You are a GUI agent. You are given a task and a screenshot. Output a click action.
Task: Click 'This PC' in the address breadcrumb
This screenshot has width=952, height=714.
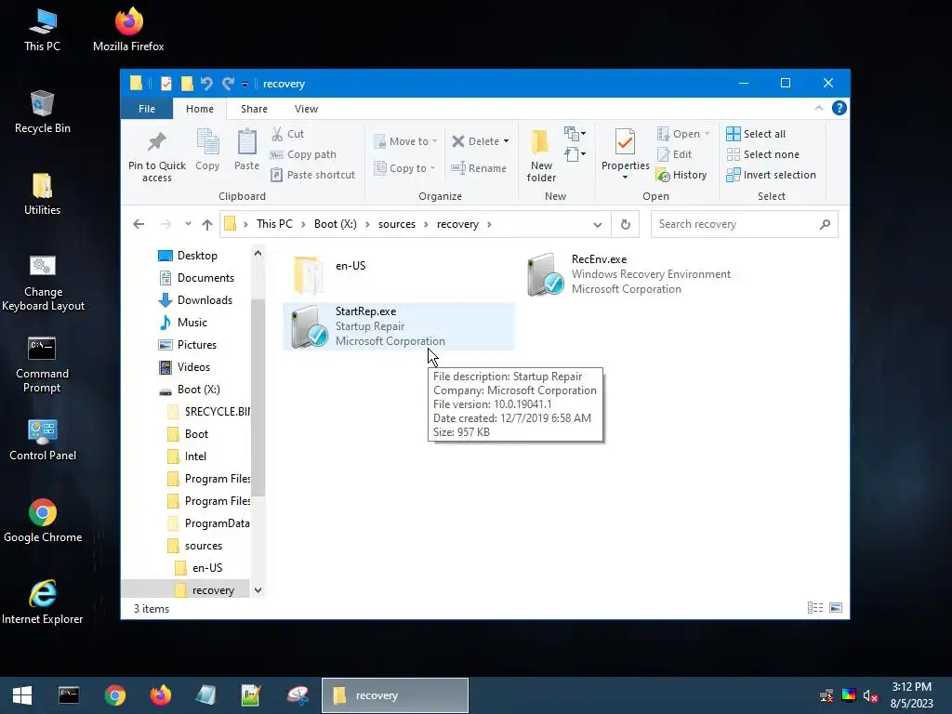[x=274, y=224]
